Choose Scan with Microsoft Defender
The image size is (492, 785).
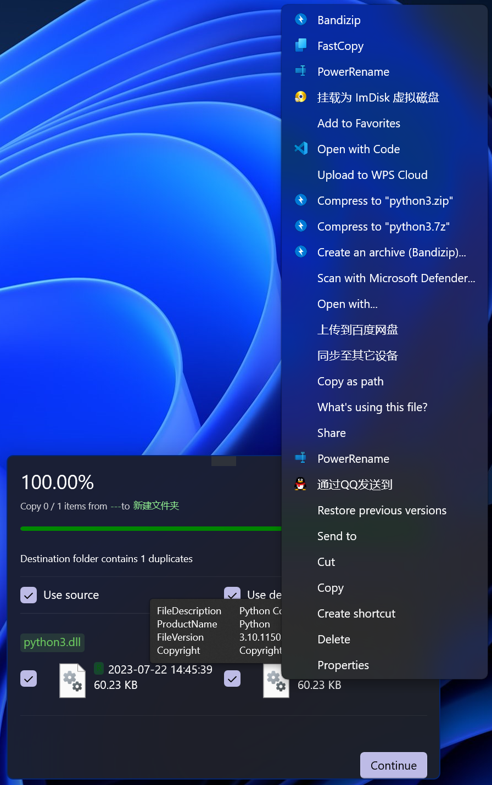384,278
